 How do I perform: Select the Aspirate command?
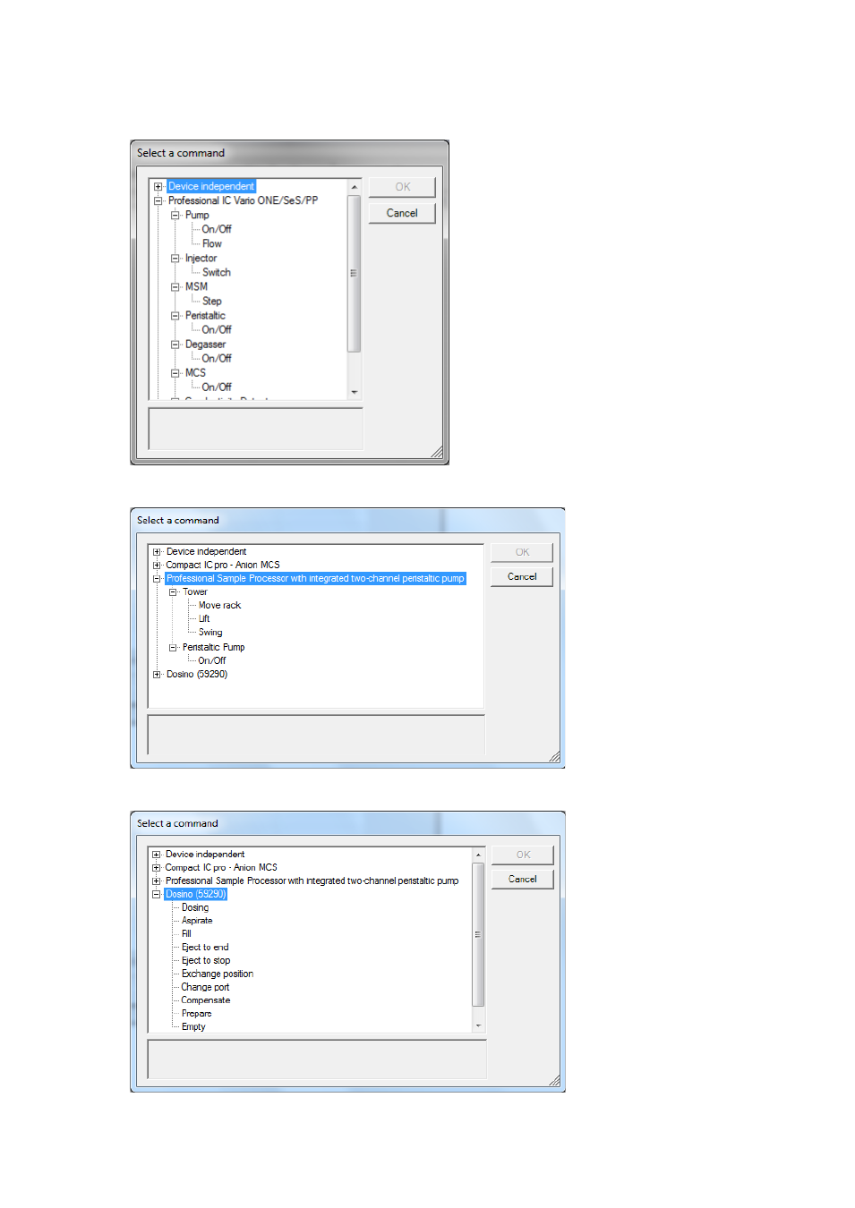197,921
